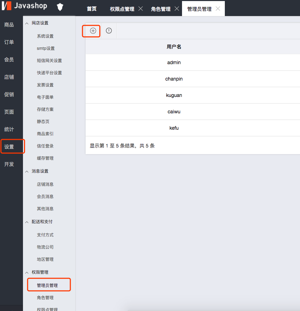This screenshot has height=311, width=300.
Task: Collapse the 配送和支付 section
Action: coord(27,222)
